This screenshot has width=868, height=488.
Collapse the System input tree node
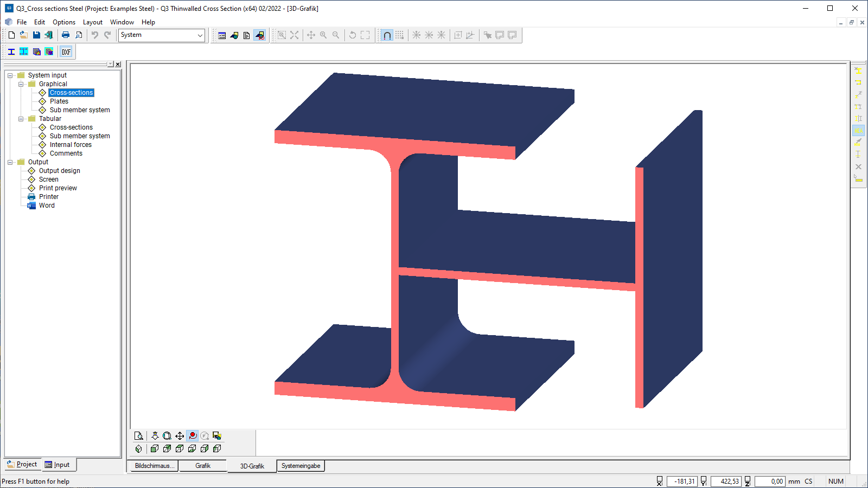pyautogui.click(x=10, y=75)
